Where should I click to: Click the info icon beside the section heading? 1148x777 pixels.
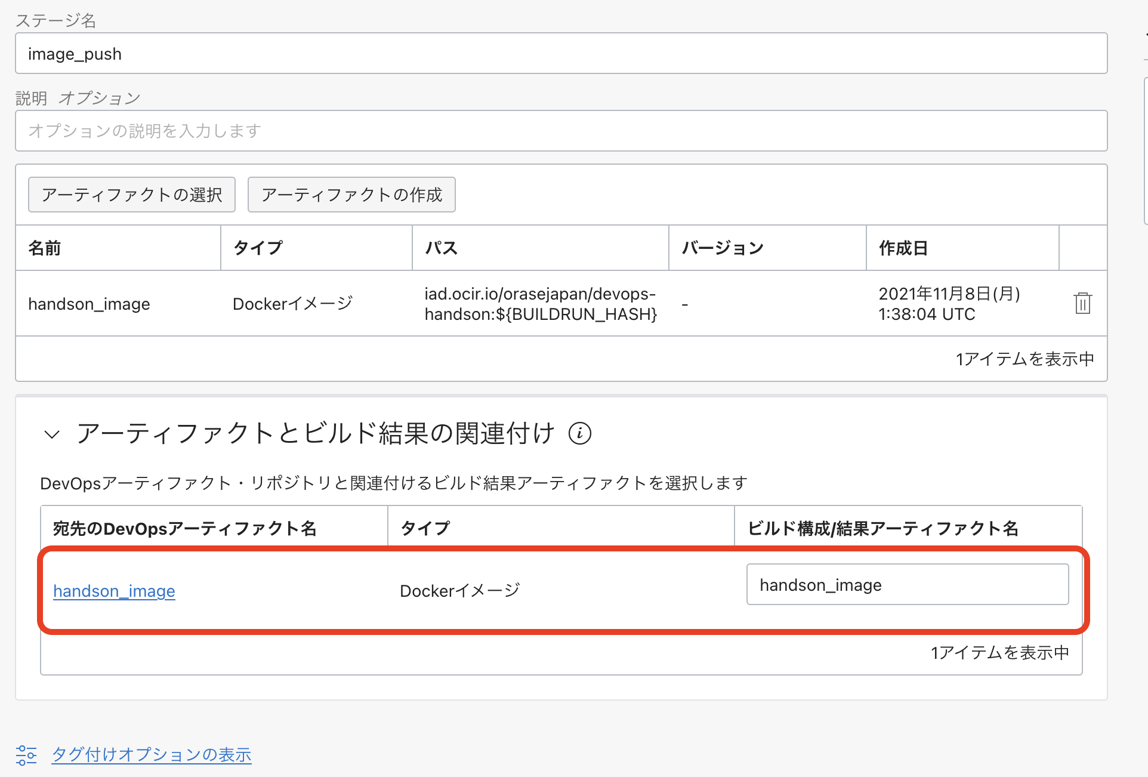pyautogui.click(x=579, y=433)
